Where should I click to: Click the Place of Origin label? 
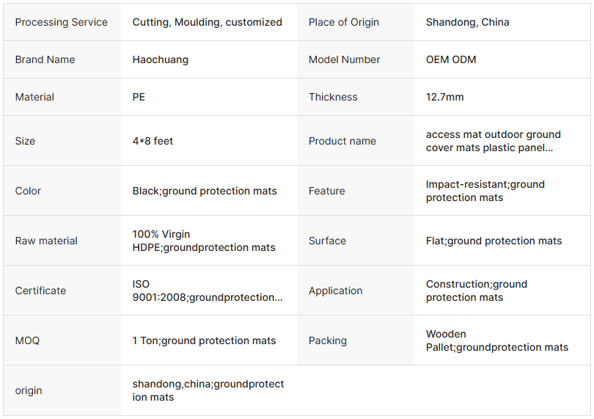344,22
